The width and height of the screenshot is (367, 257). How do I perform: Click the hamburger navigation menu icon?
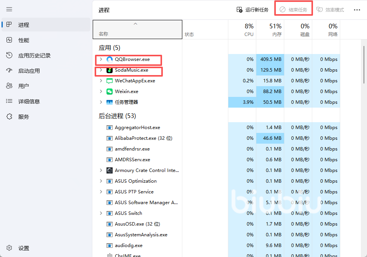pyautogui.click(x=9, y=9)
